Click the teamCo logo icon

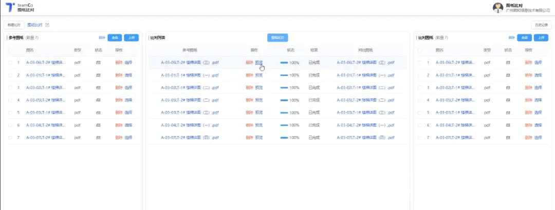10,7
